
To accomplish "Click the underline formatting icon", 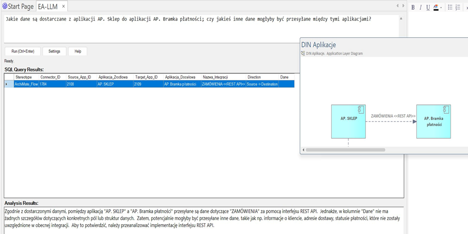I will 428,8.
